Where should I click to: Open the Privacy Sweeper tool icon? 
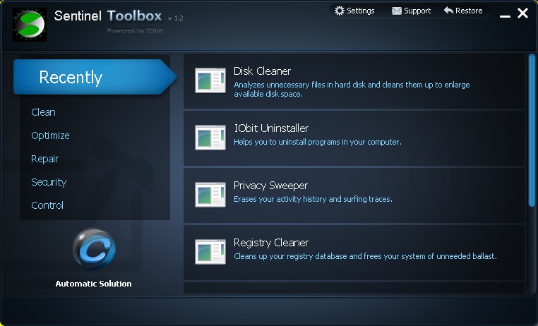(210, 195)
